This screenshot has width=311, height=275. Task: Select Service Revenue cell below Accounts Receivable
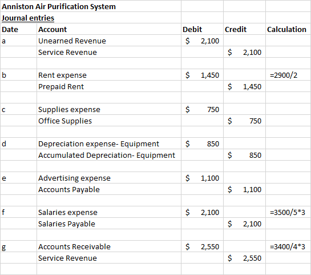(109, 258)
